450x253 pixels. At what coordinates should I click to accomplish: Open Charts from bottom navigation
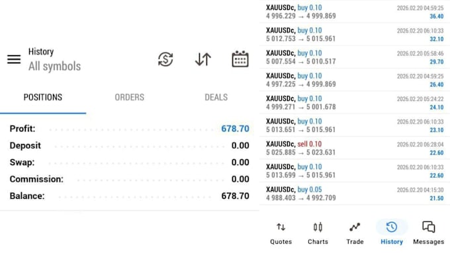(x=318, y=234)
